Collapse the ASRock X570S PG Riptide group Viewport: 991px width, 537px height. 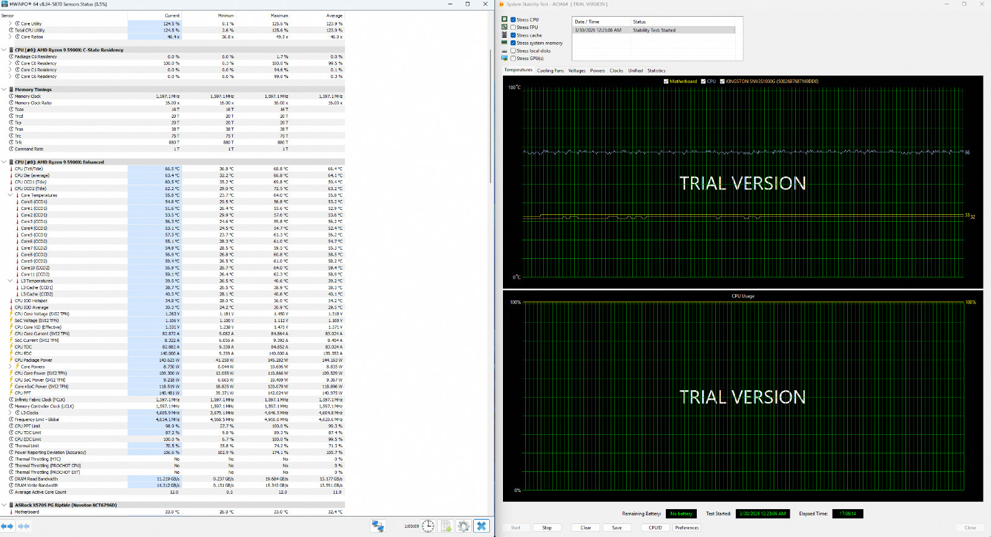[x=4, y=505]
